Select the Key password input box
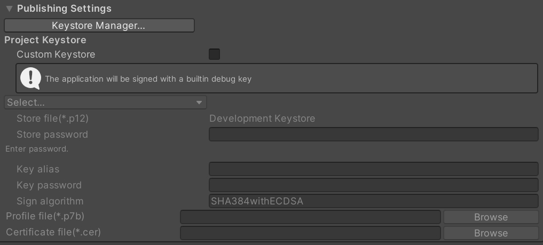This screenshot has width=543, height=245. 373,185
